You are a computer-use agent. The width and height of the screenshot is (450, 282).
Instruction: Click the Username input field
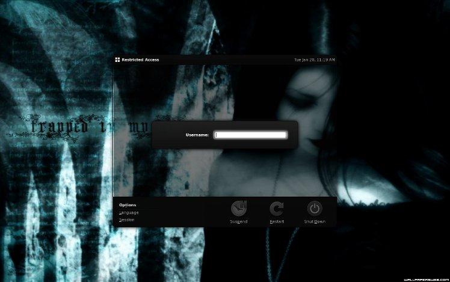[250, 135]
